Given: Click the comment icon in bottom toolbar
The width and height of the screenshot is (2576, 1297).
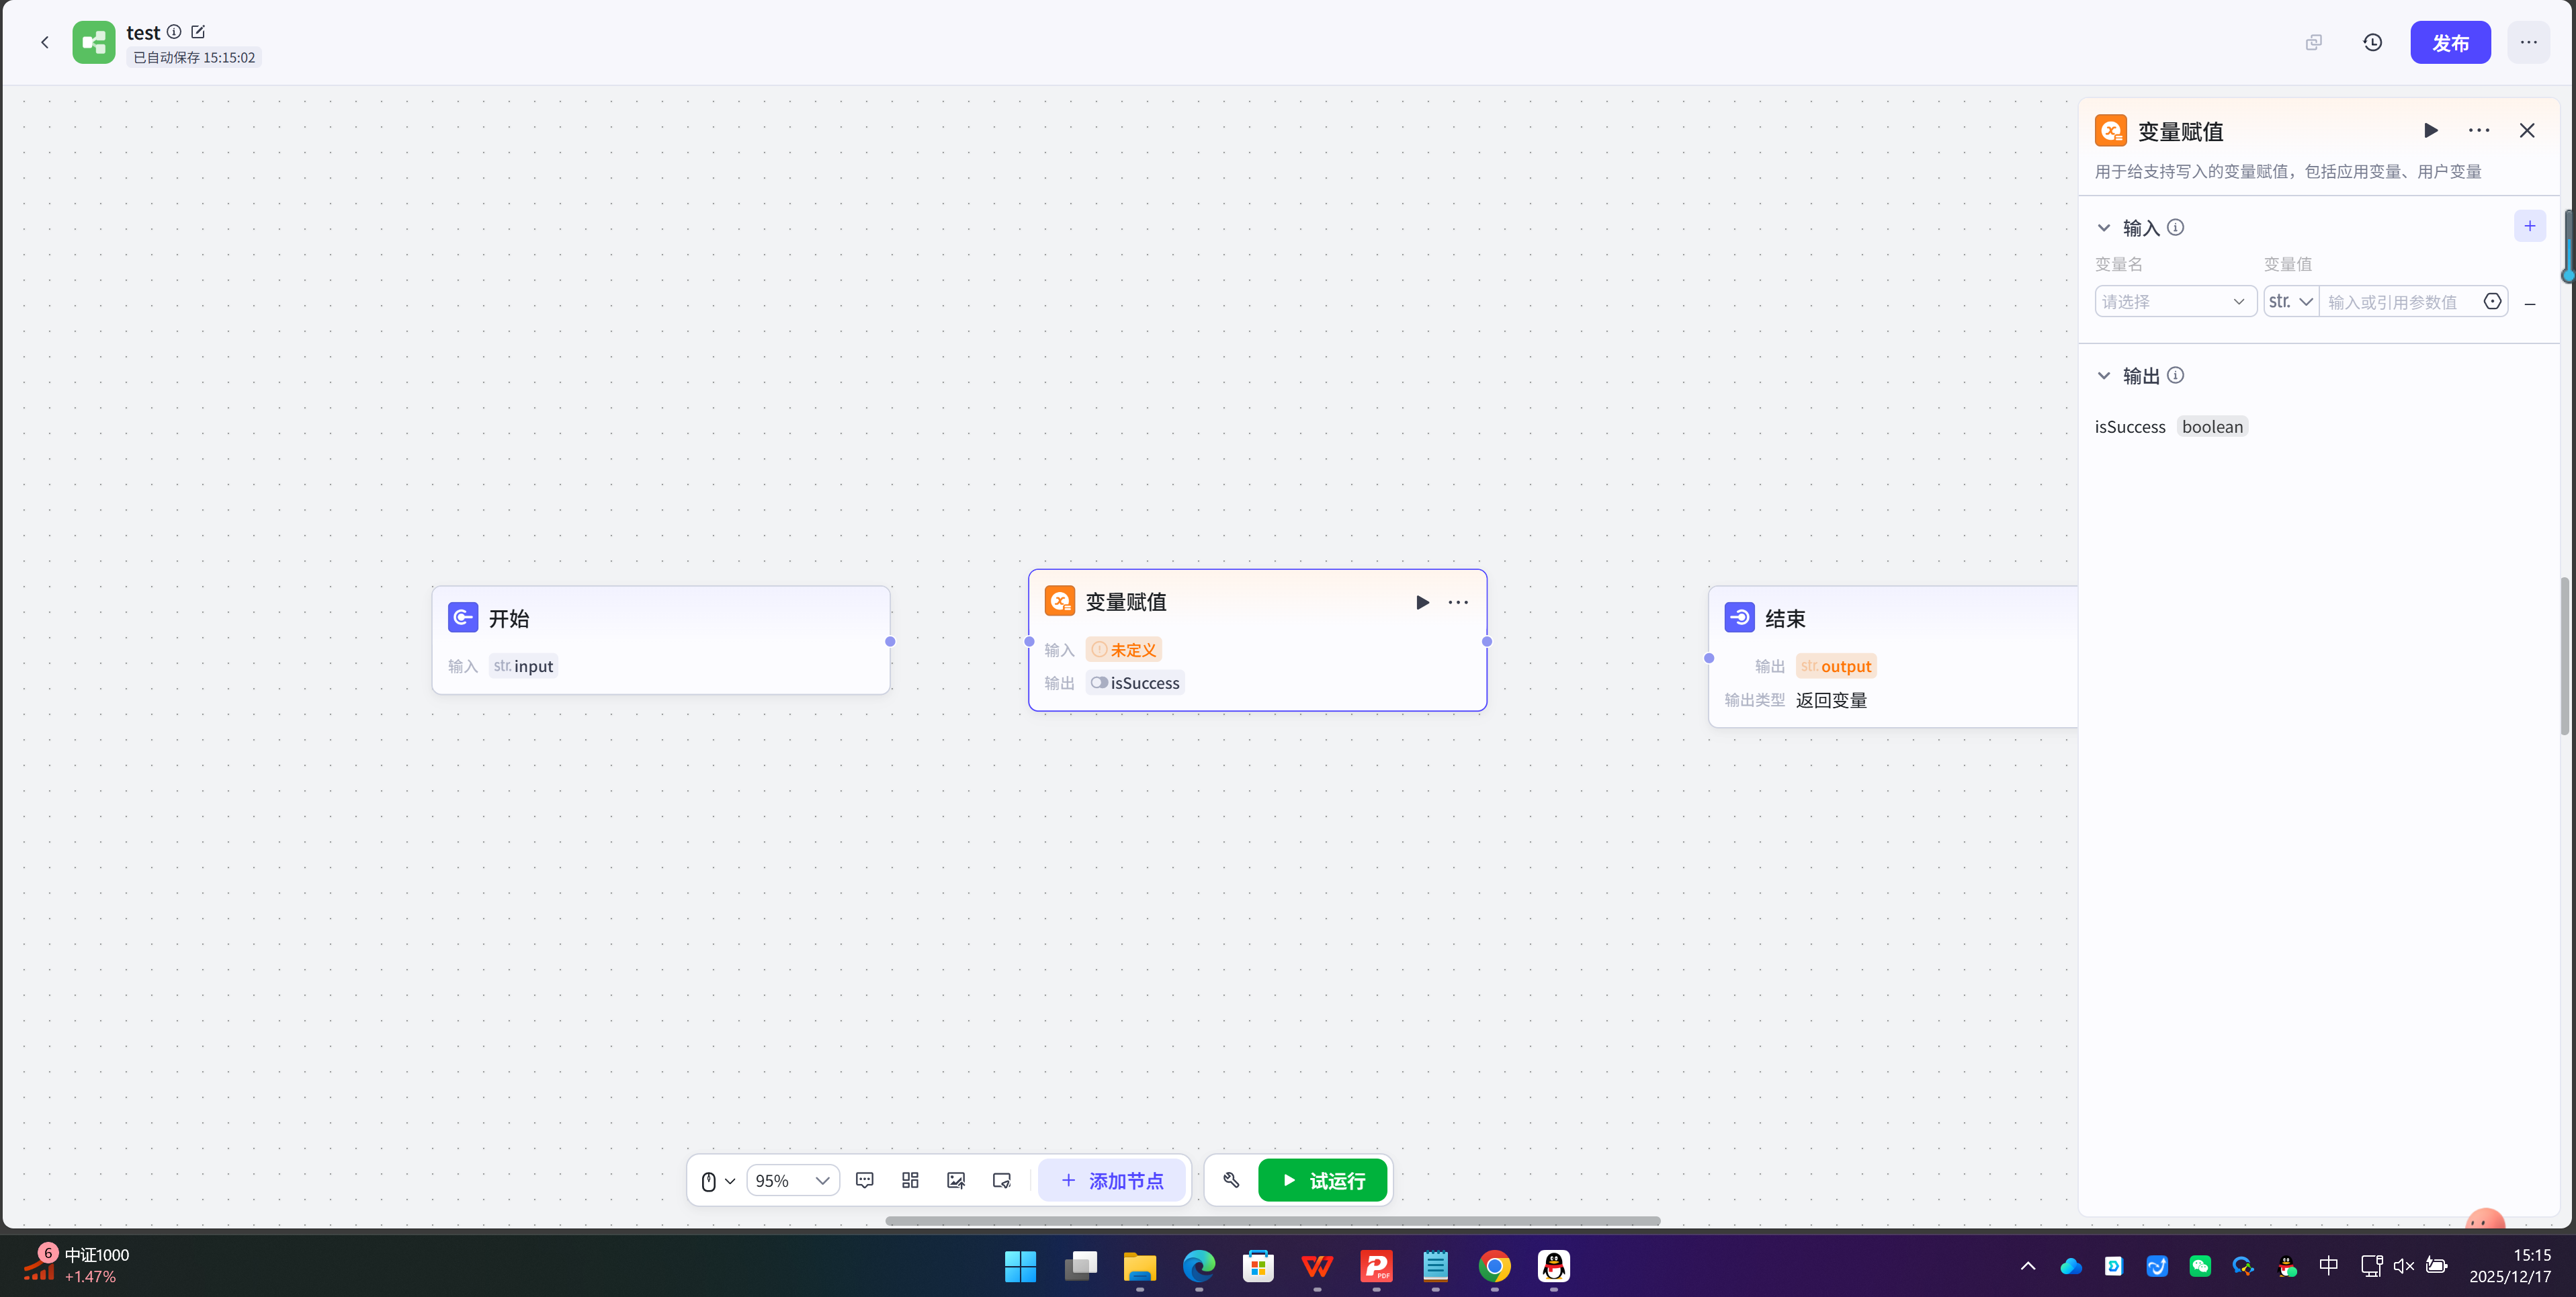Looking at the screenshot, I should pyautogui.click(x=864, y=1180).
